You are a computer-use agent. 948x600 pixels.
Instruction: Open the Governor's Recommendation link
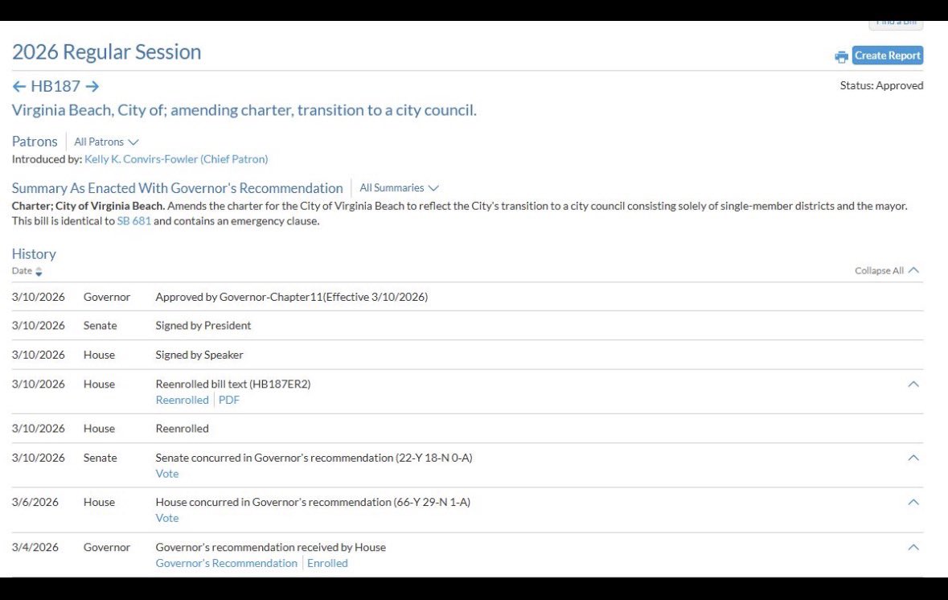226,563
